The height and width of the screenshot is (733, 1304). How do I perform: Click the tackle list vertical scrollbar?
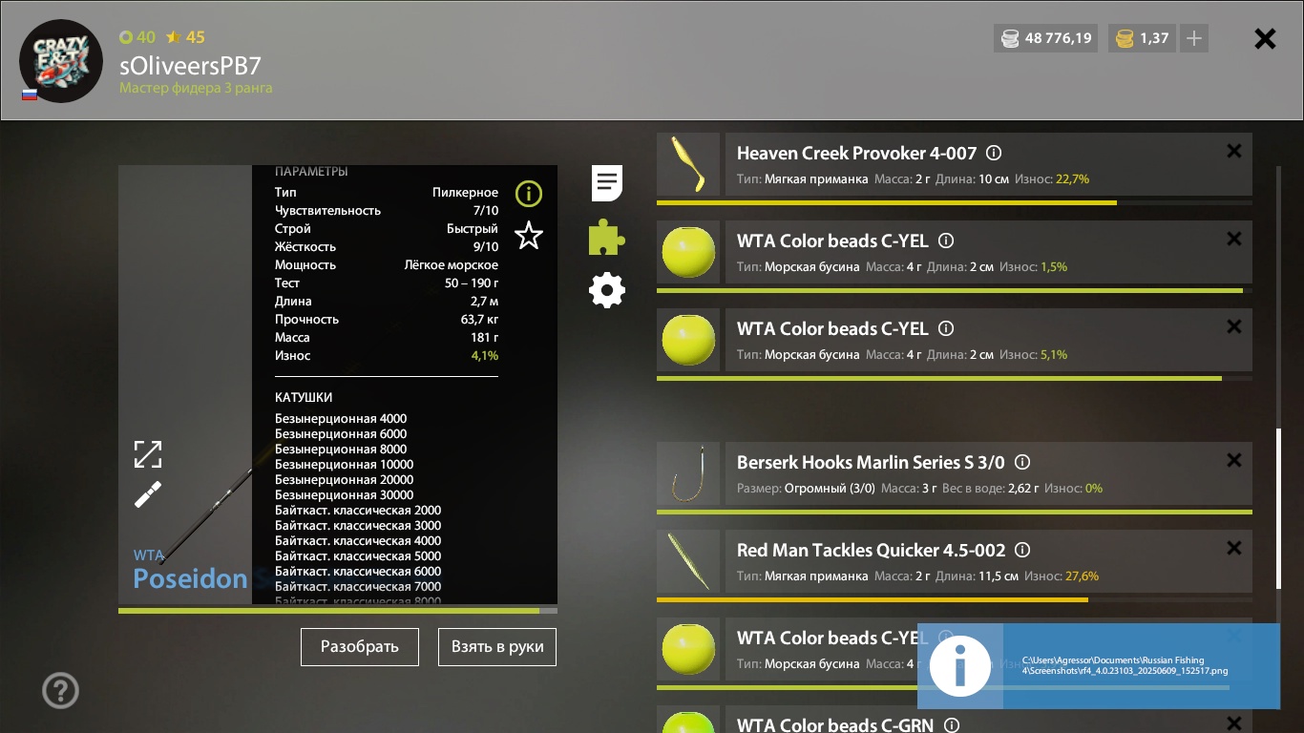click(1279, 509)
